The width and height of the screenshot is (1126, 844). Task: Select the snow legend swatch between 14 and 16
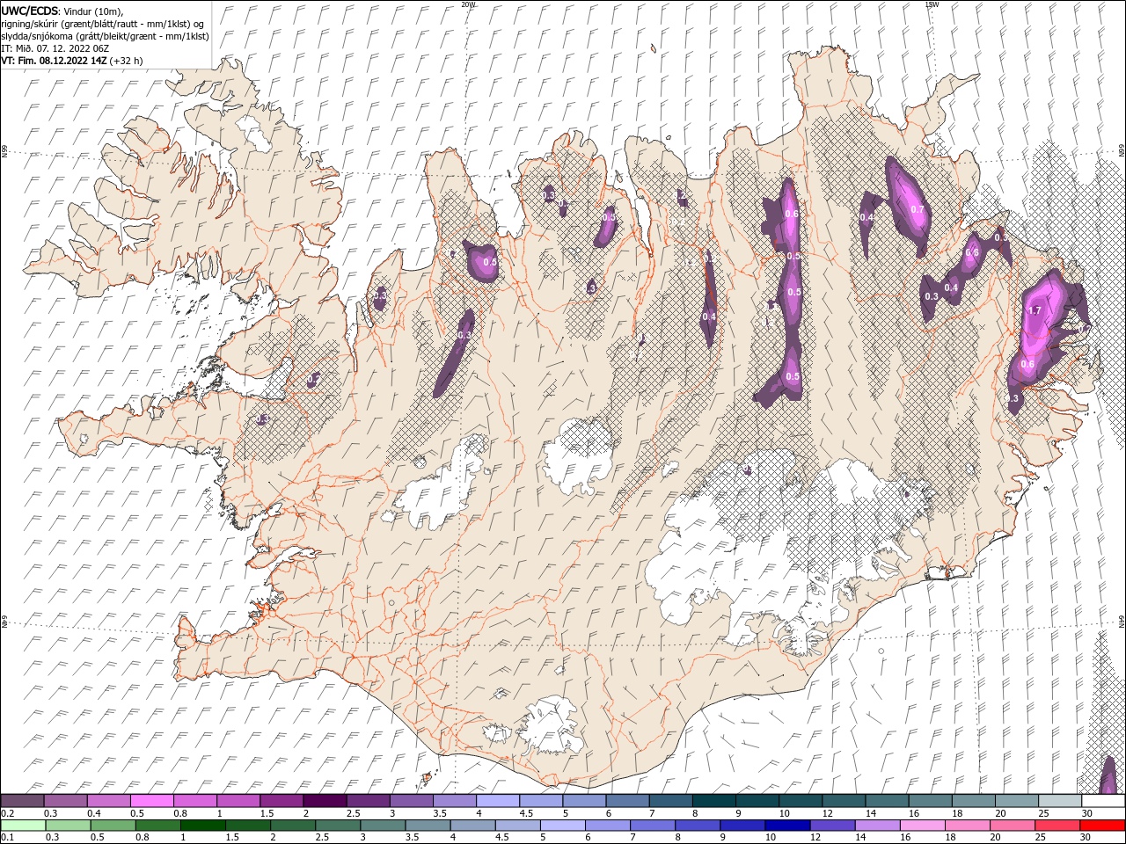[886, 801]
